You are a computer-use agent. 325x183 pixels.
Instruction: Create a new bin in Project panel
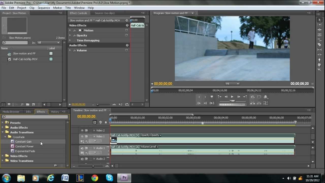pyautogui.click(x=28, y=104)
